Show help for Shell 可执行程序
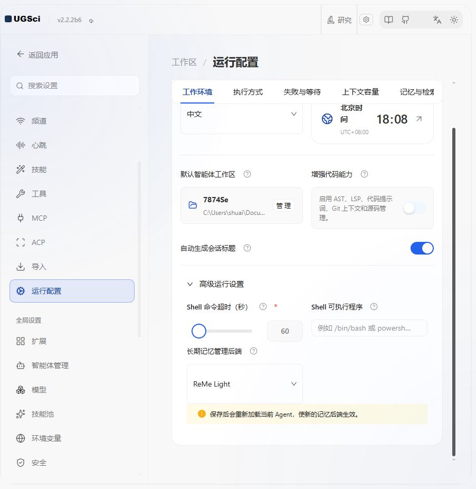476x489 pixels. pyautogui.click(x=374, y=307)
